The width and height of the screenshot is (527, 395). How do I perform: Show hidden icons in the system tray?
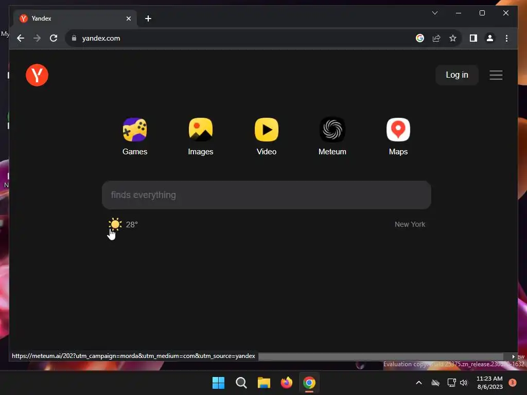coord(419,383)
